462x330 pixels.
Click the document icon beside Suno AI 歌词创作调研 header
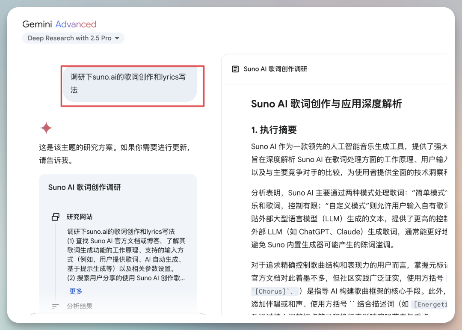pos(235,69)
